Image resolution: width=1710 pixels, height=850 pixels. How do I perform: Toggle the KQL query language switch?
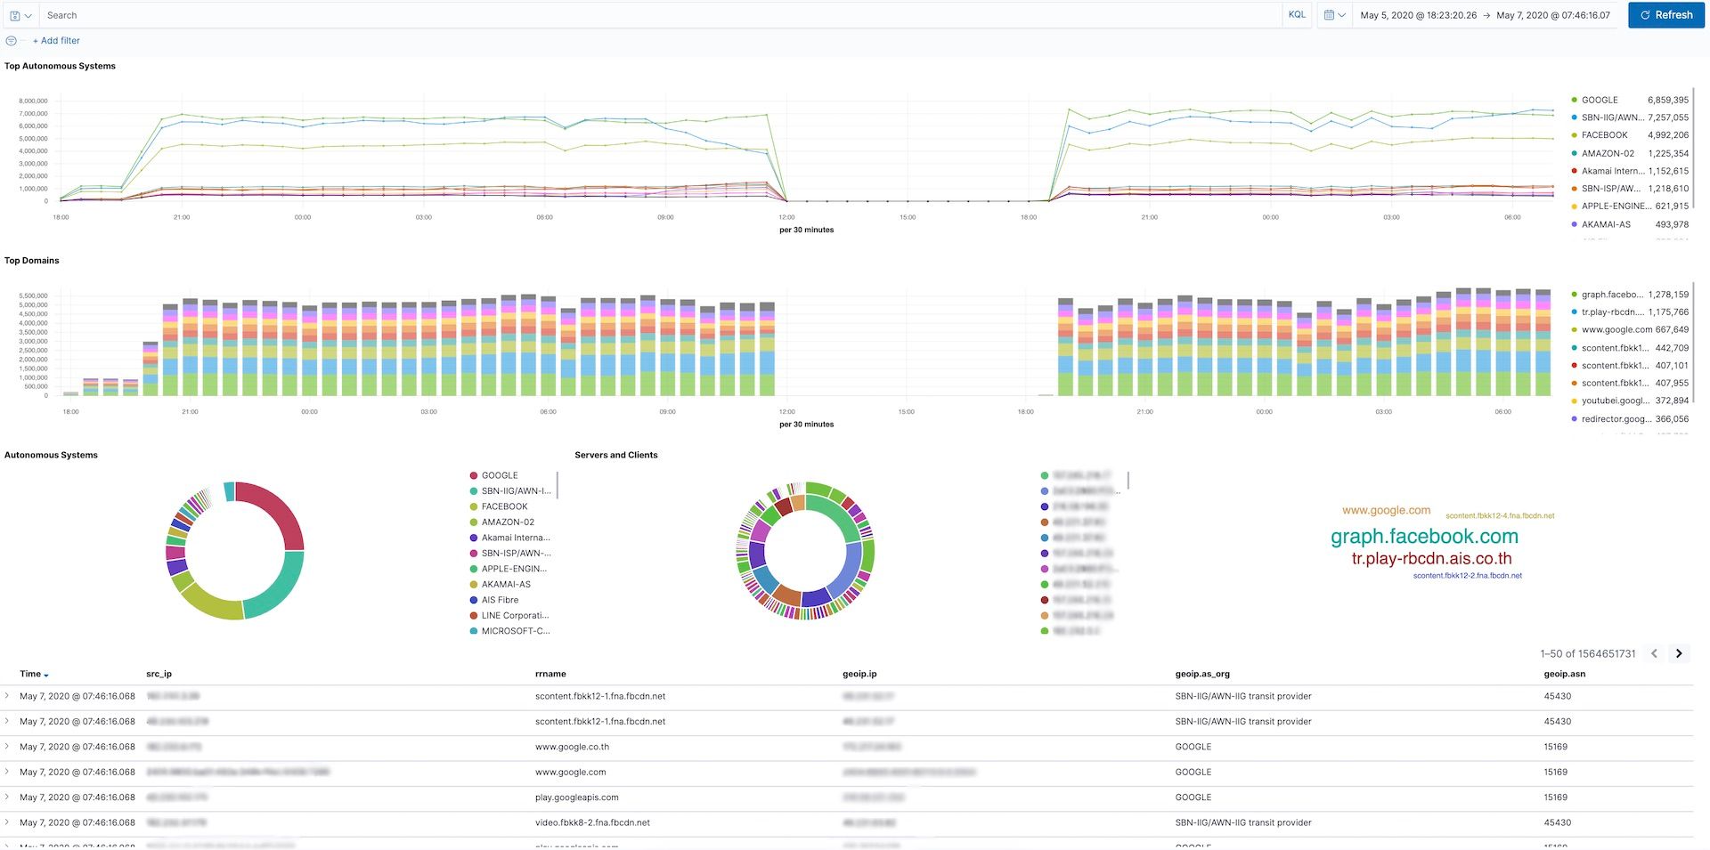[x=1297, y=15]
